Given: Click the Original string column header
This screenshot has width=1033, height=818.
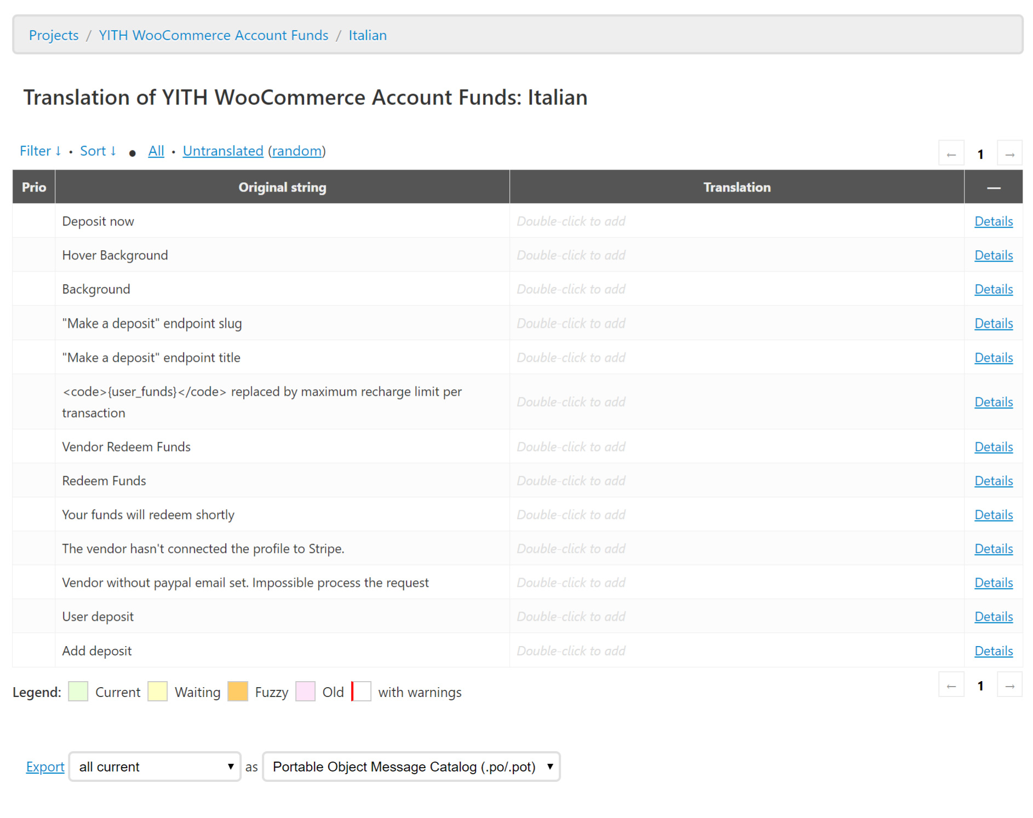Looking at the screenshot, I should pos(282,187).
